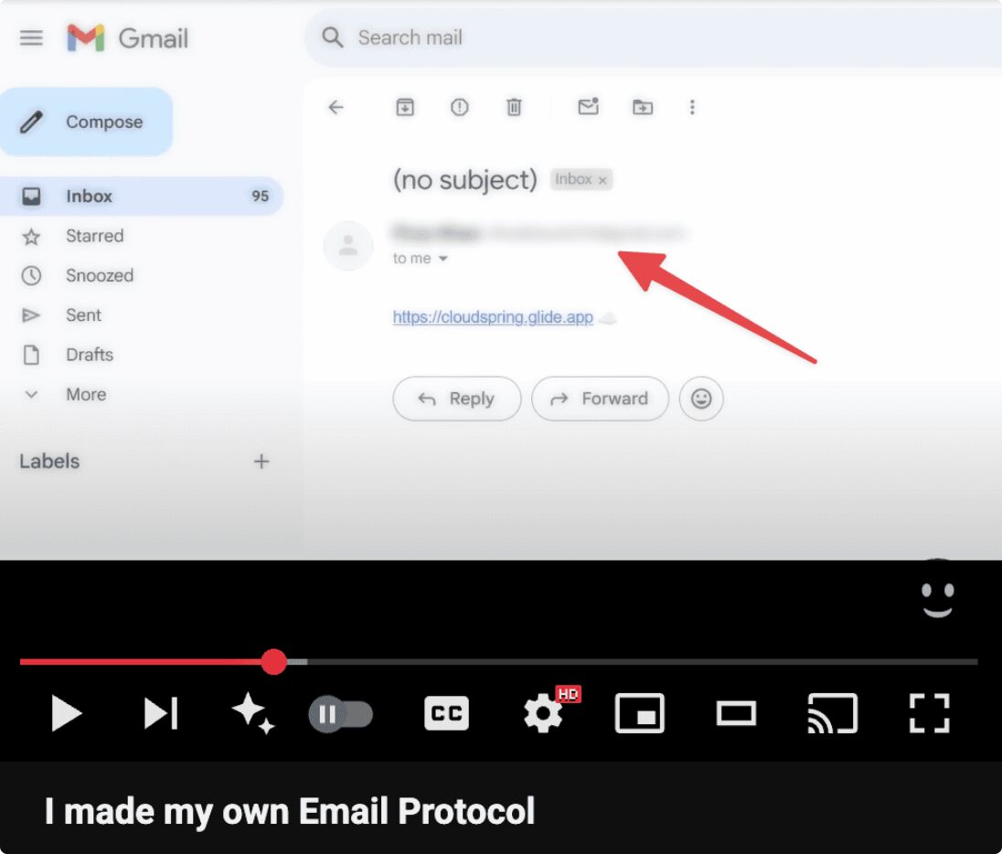Enter fullscreen mode
Screen dimensions: 1002x854
pos(929,713)
